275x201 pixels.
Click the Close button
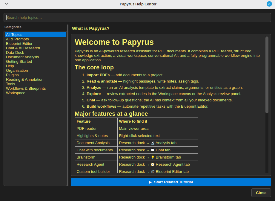coord(261,193)
